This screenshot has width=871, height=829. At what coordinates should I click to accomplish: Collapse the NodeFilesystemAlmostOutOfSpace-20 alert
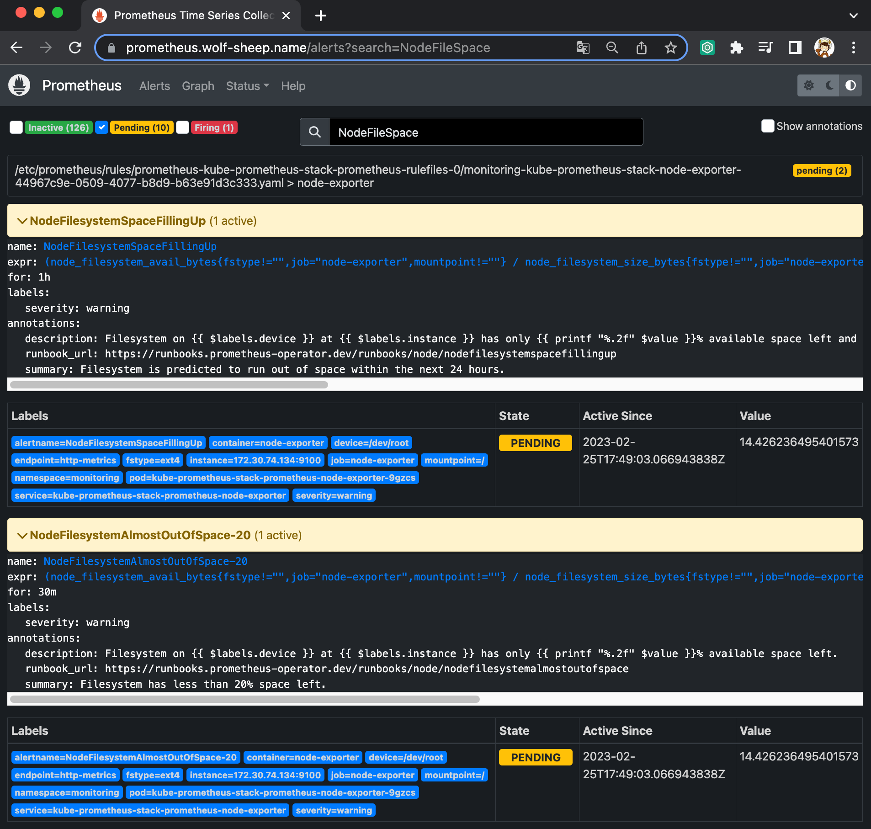pos(435,535)
